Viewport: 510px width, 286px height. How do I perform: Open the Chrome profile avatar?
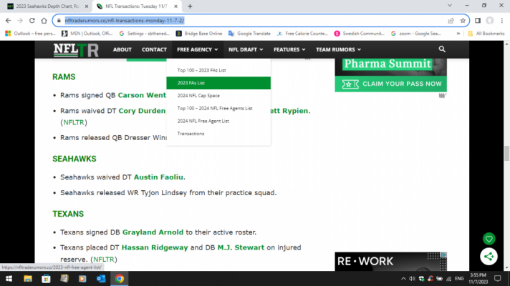coord(490,21)
